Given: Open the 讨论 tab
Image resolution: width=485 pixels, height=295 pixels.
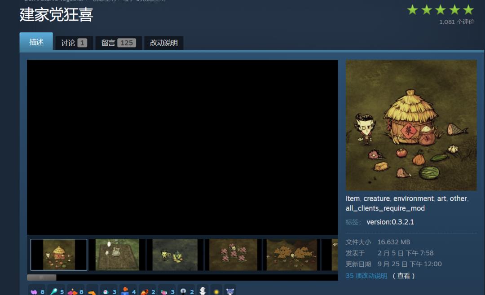Looking at the screenshot, I should click(74, 43).
